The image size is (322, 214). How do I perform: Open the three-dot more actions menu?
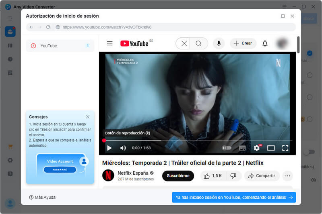coord(287,176)
